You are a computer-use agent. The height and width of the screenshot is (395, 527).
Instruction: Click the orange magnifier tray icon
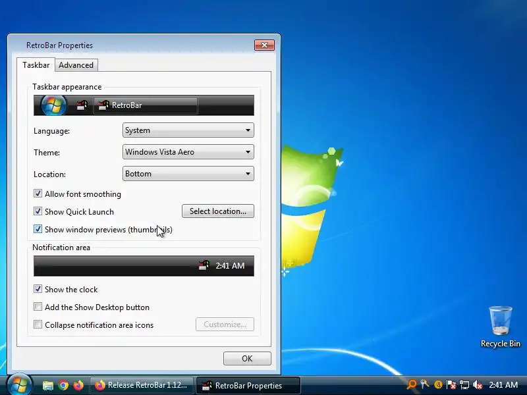tap(411, 384)
